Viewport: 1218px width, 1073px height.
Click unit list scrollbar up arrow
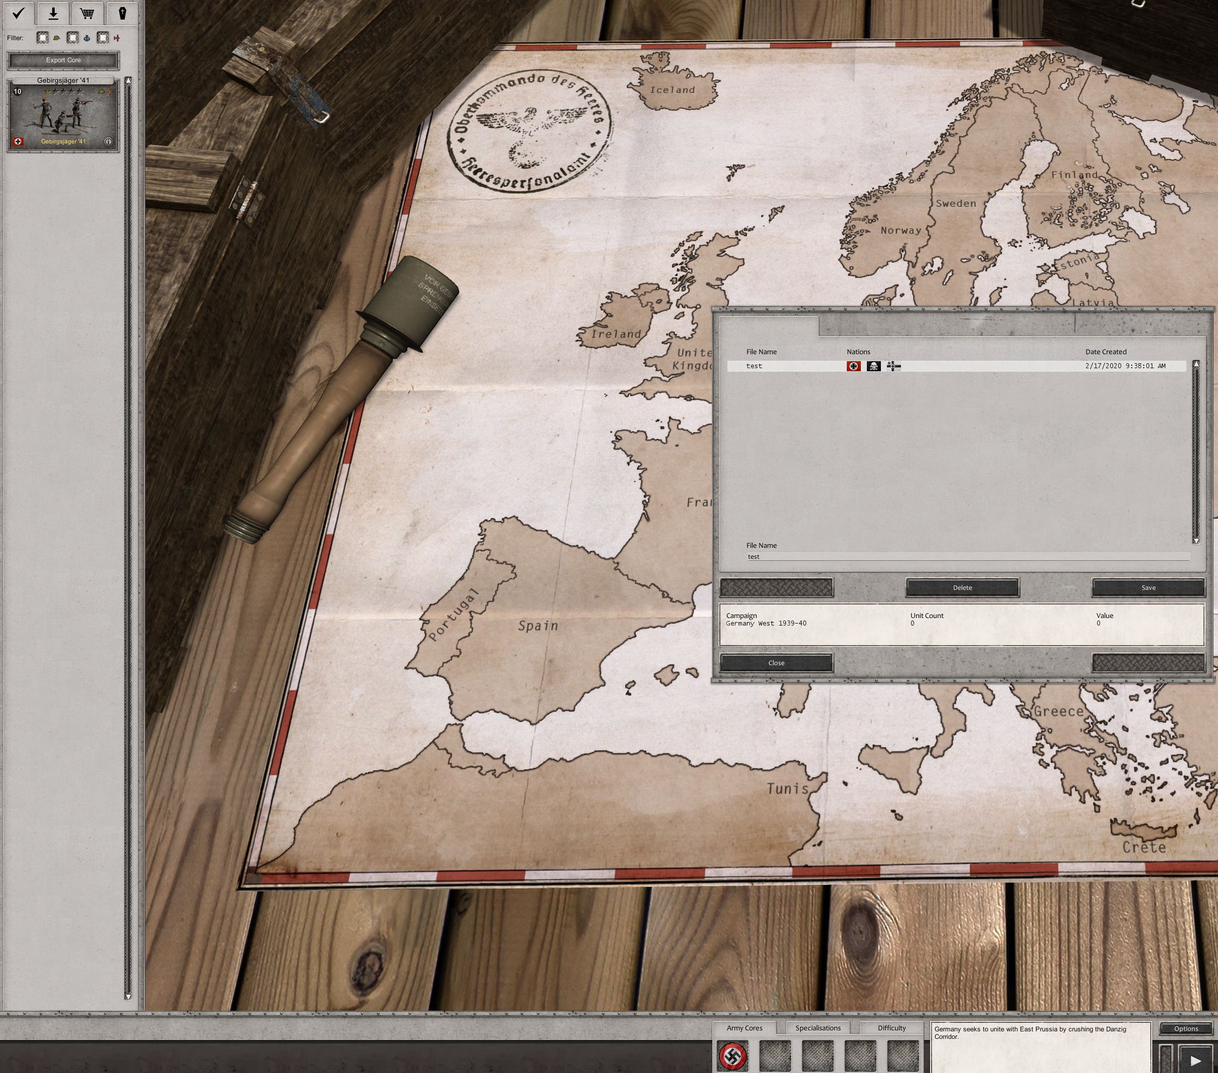coord(127,80)
